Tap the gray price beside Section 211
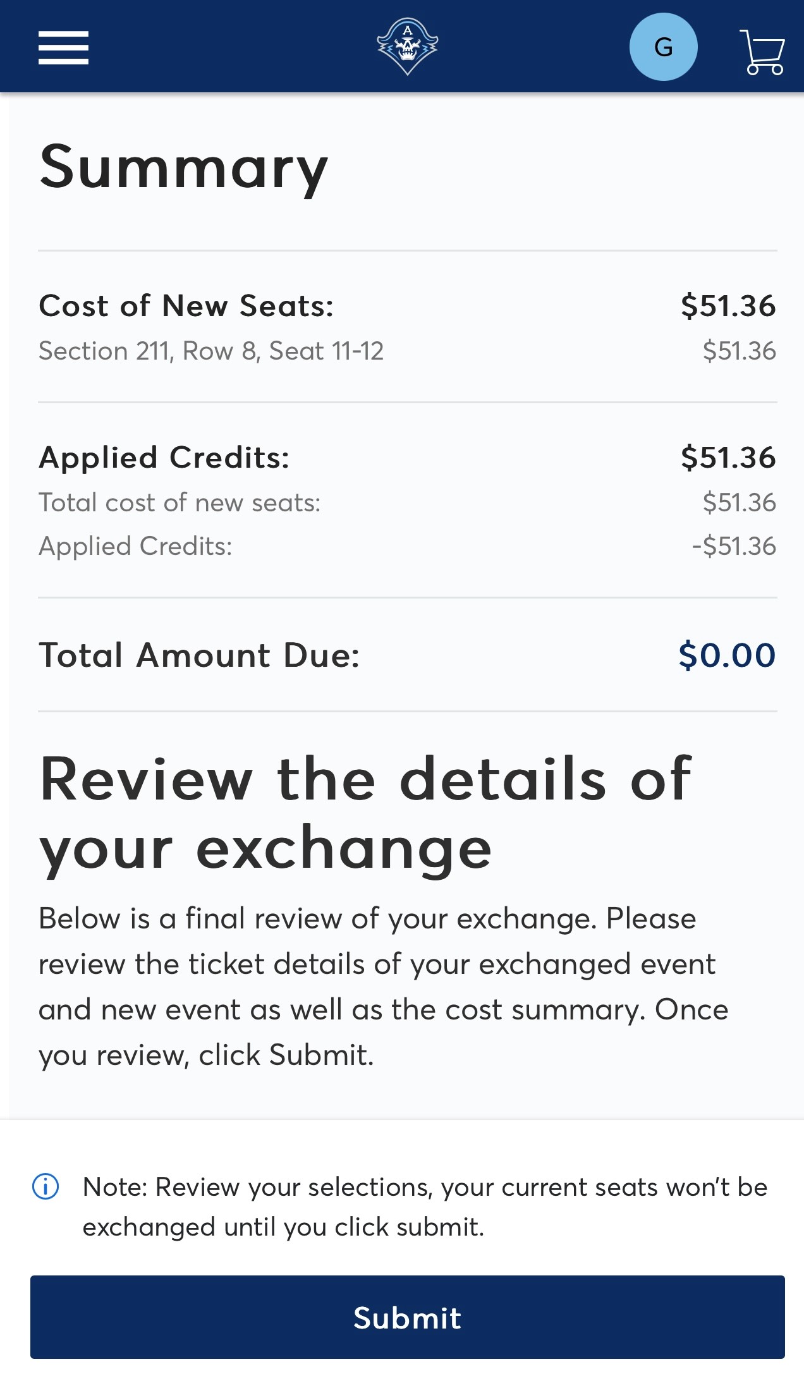804x1393 pixels. (x=739, y=351)
